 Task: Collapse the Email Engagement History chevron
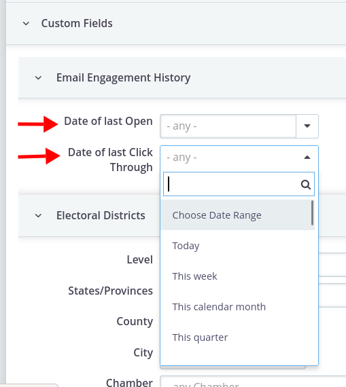coord(38,78)
